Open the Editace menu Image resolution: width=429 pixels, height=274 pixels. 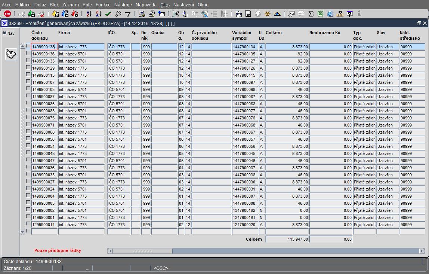point(23,4)
